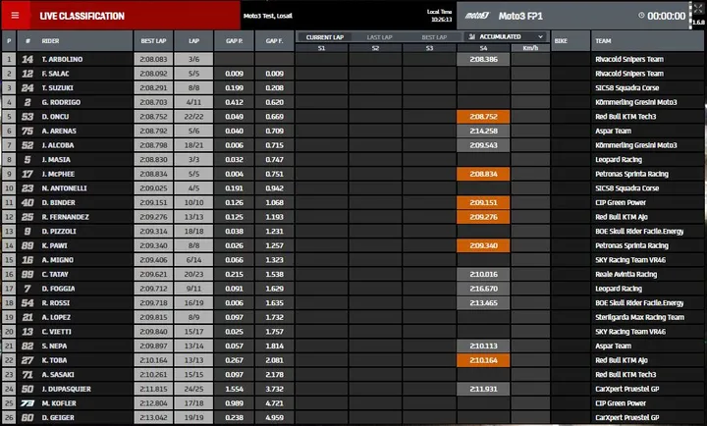Select rider F. Salac
This screenshot has width=707, height=426.
click(x=55, y=74)
